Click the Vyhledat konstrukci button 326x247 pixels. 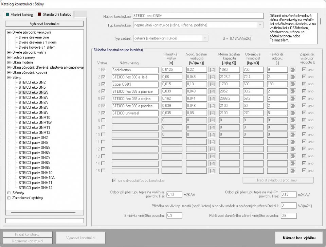tap(44, 24)
